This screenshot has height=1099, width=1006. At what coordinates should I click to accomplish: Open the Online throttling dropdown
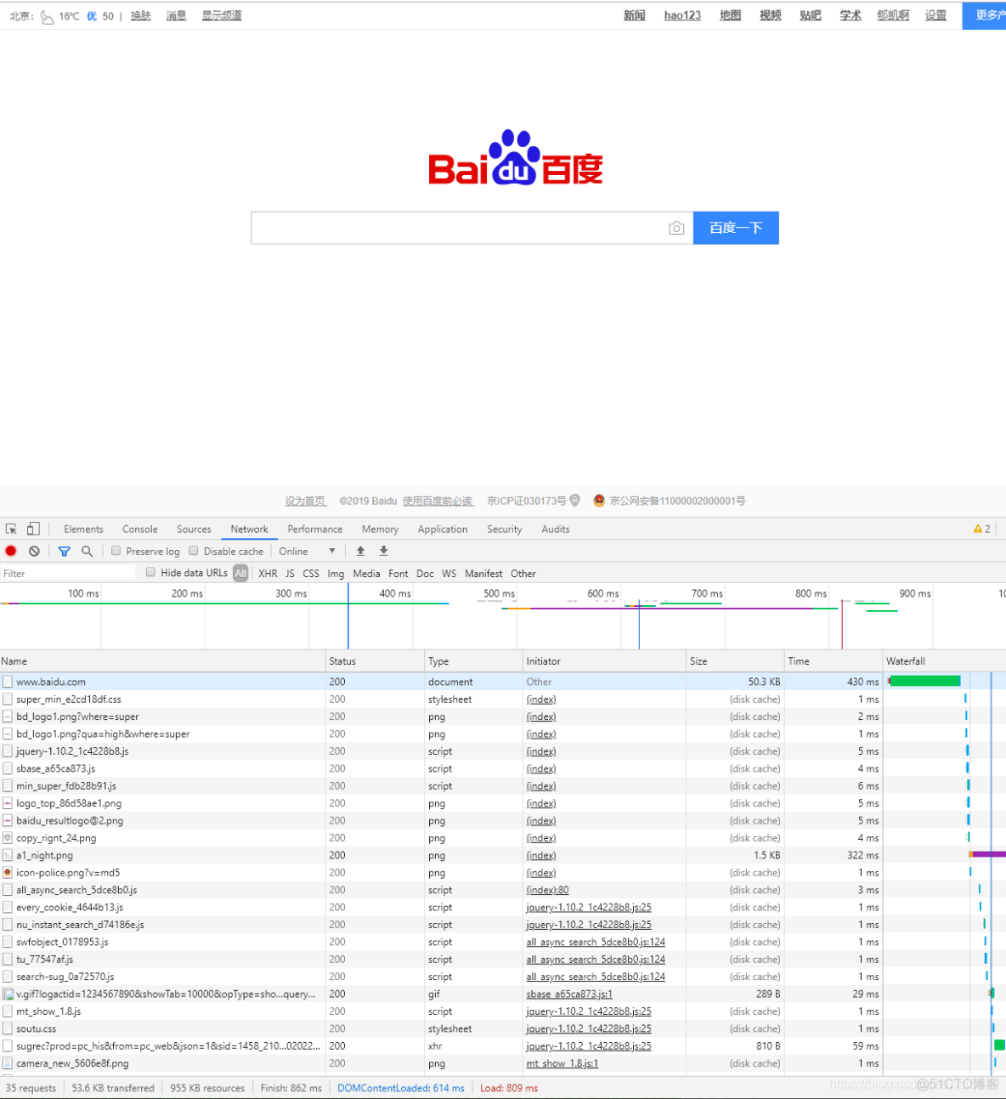click(x=308, y=552)
